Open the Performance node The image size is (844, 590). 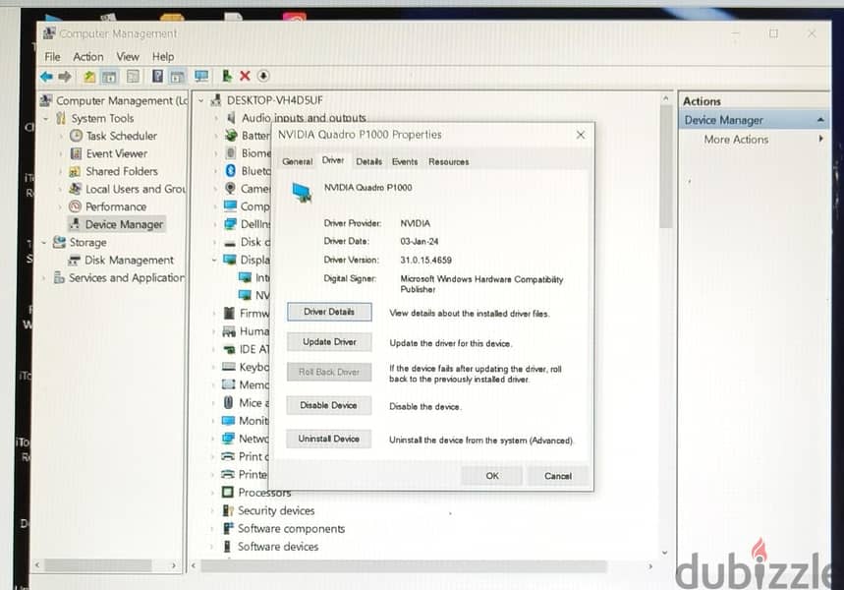(x=116, y=206)
